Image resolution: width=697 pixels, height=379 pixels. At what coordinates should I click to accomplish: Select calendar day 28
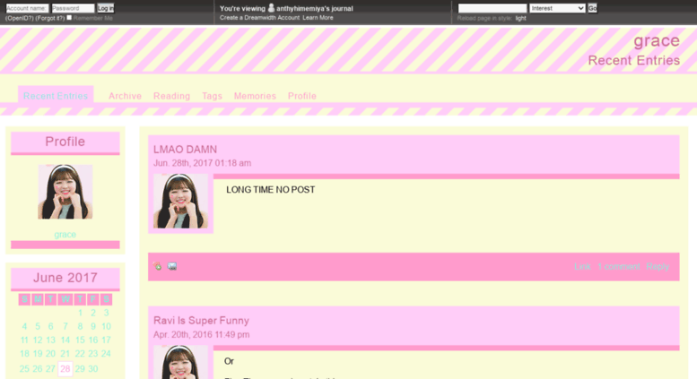[x=65, y=368]
